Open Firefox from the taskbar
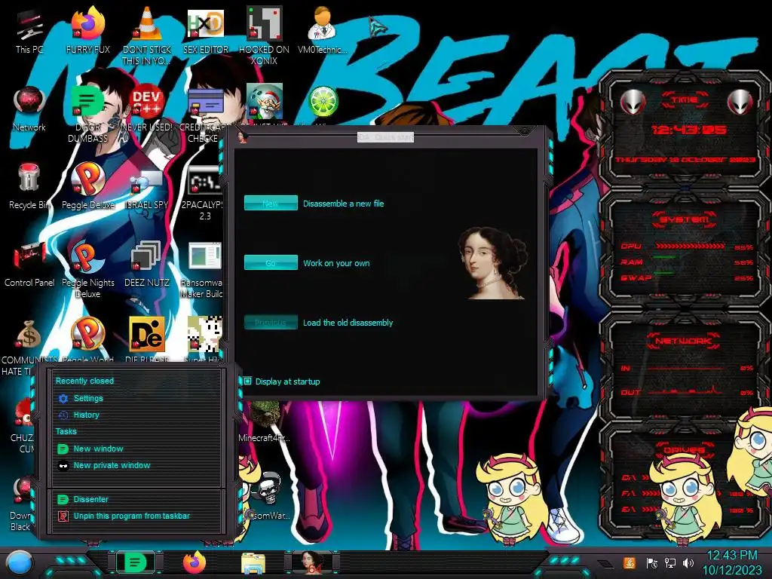Viewport: 772px width, 579px height. [x=194, y=562]
